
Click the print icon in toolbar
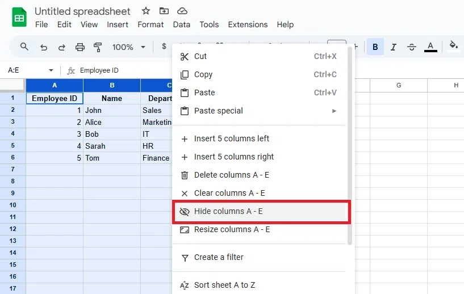click(x=80, y=47)
